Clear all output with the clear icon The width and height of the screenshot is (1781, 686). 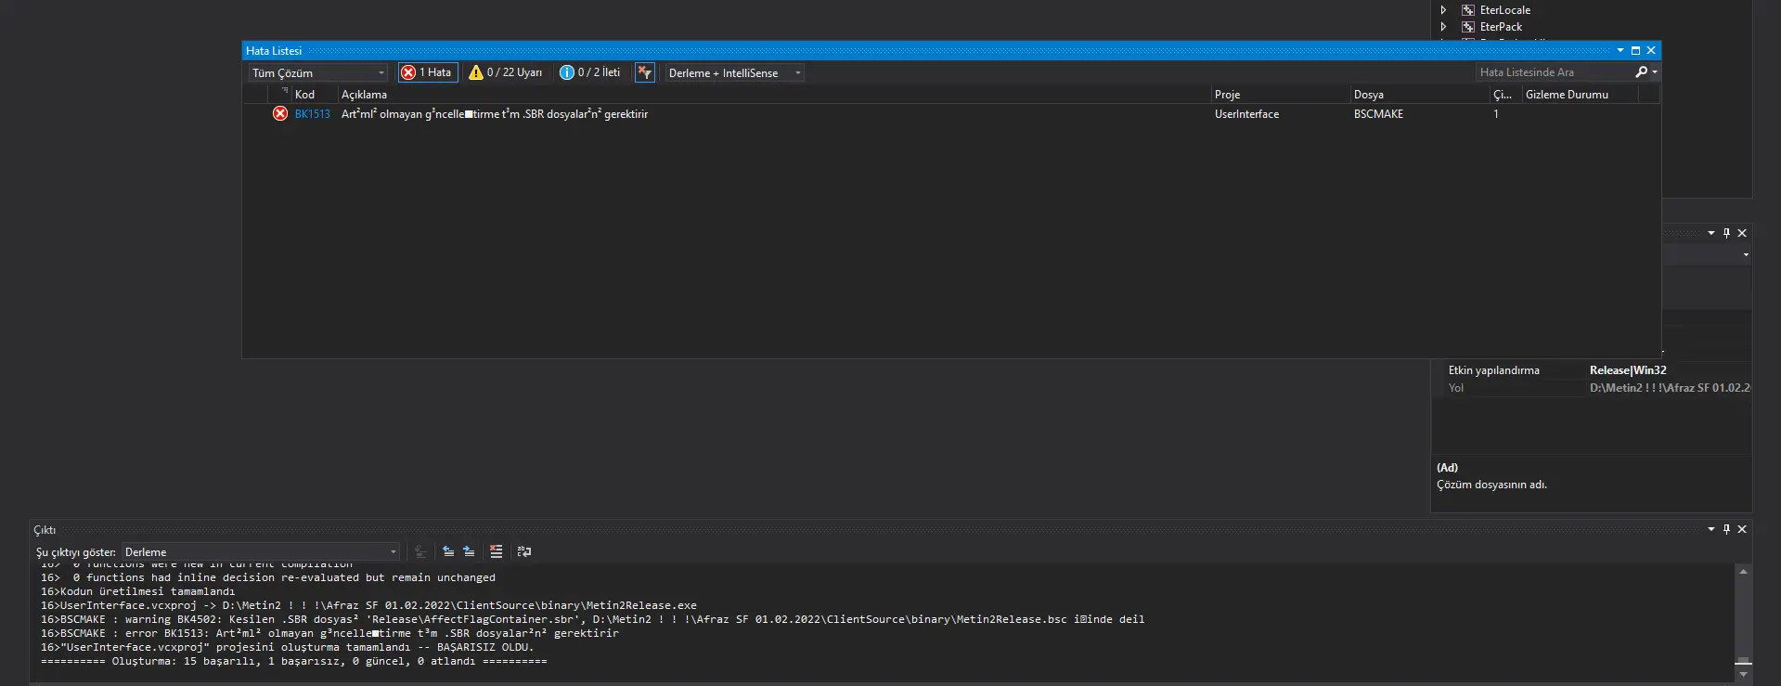(x=497, y=551)
